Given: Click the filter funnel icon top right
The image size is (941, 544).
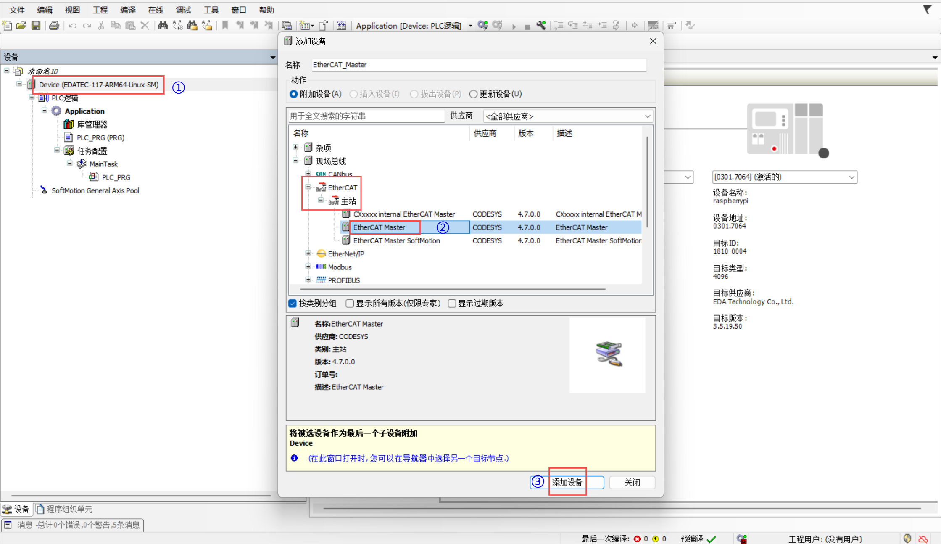Looking at the screenshot, I should 927,9.
